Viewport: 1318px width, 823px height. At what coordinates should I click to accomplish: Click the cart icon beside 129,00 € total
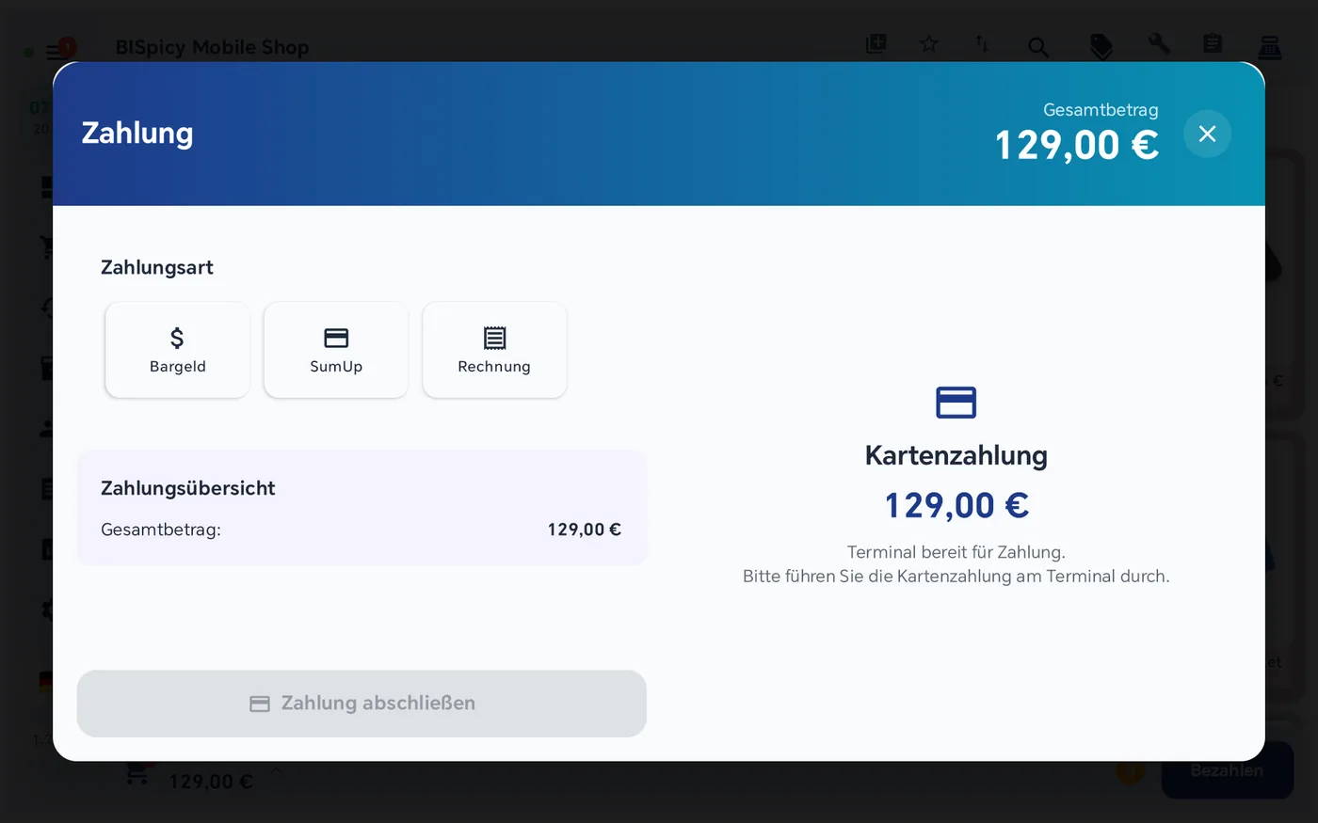click(137, 773)
